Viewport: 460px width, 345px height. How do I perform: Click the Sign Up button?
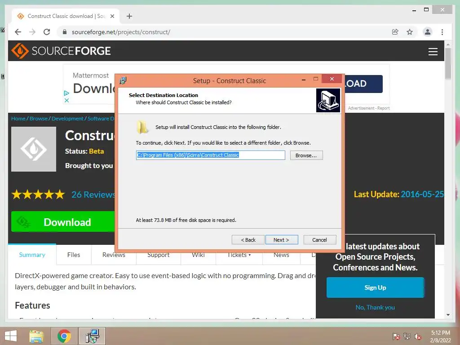click(x=375, y=287)
